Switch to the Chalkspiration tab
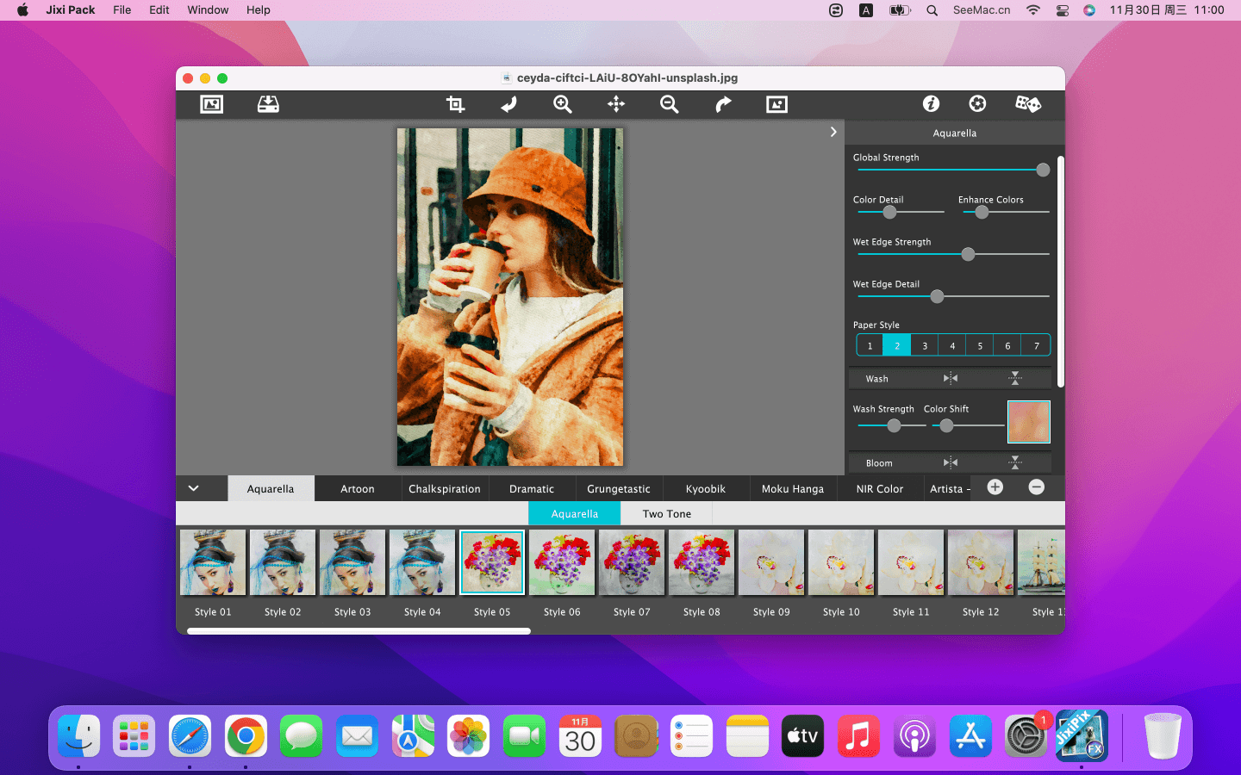This screenshot has height=775, width=1241. coord(445,488)
